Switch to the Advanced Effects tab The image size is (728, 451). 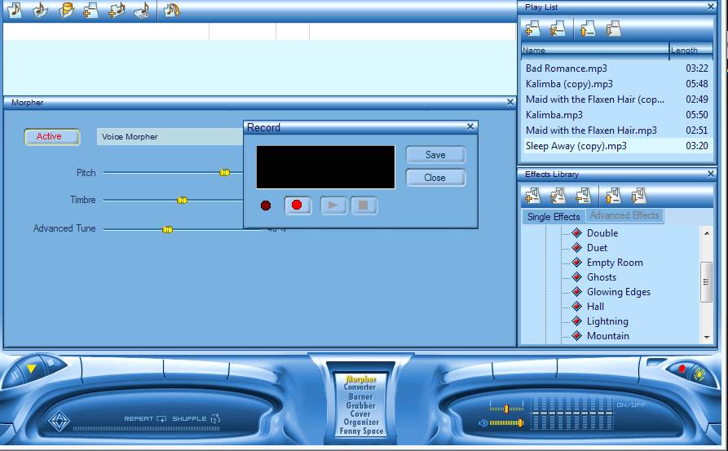click(x=624, y=216)
